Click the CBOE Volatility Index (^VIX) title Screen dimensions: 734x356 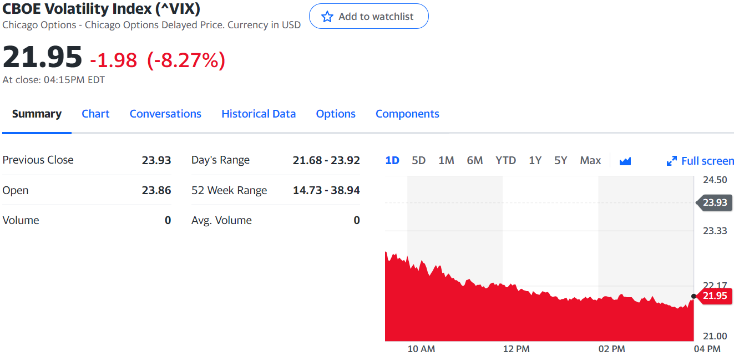point(102,9)
